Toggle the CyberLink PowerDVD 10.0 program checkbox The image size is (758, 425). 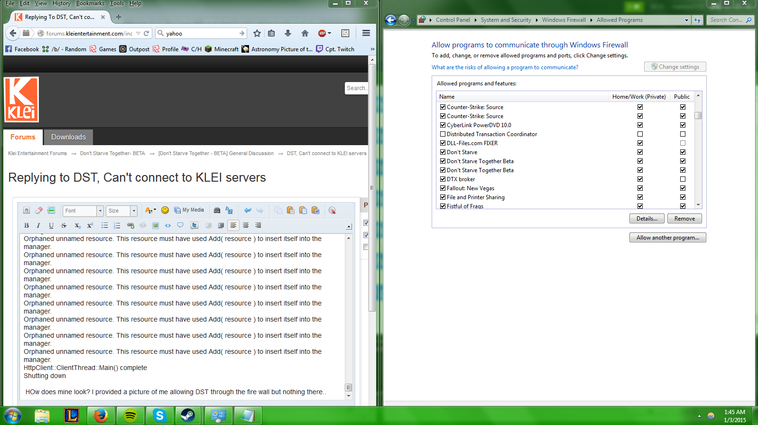(443, 125)
